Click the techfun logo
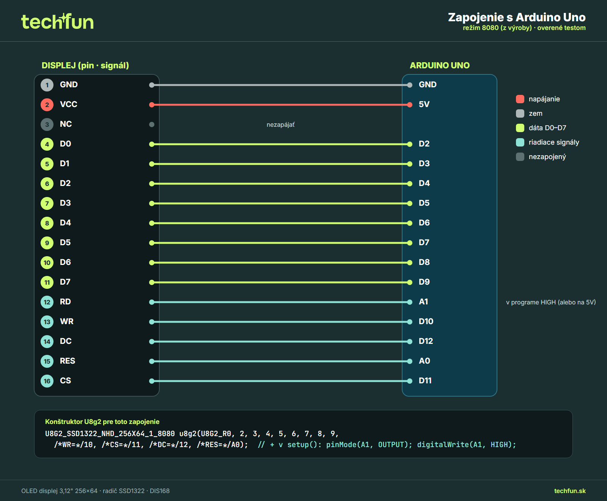This screenshot has width=607, height=501. 57,22
